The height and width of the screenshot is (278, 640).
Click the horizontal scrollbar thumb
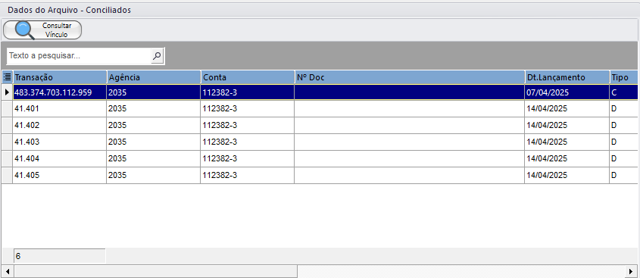point(155,271)
